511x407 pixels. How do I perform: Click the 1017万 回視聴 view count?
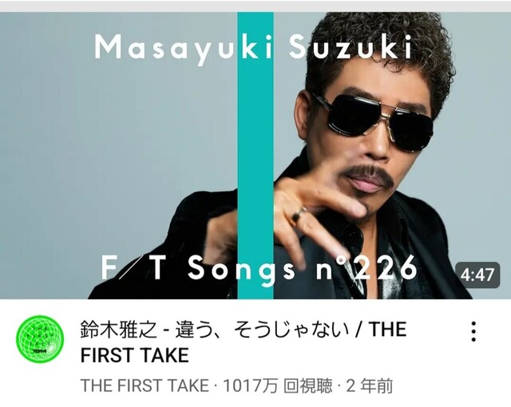click(277, 385)
